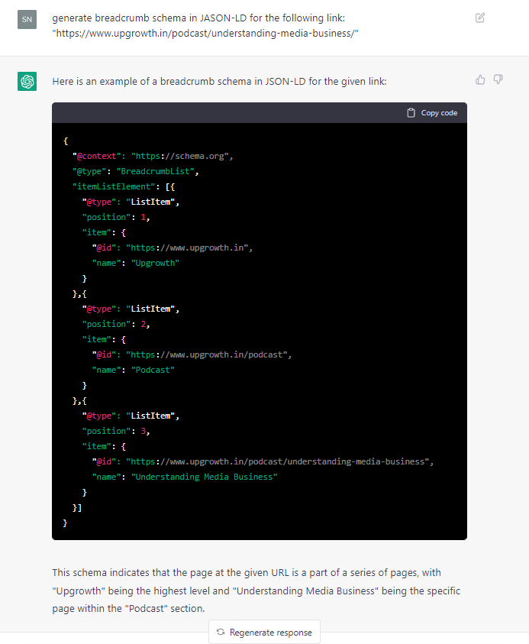Click the position value 1 in code
Screen dimensions: 529x644
(x=144, y=217)
